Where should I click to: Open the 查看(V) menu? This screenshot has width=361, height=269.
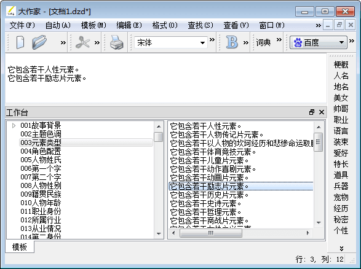[236, 25]
